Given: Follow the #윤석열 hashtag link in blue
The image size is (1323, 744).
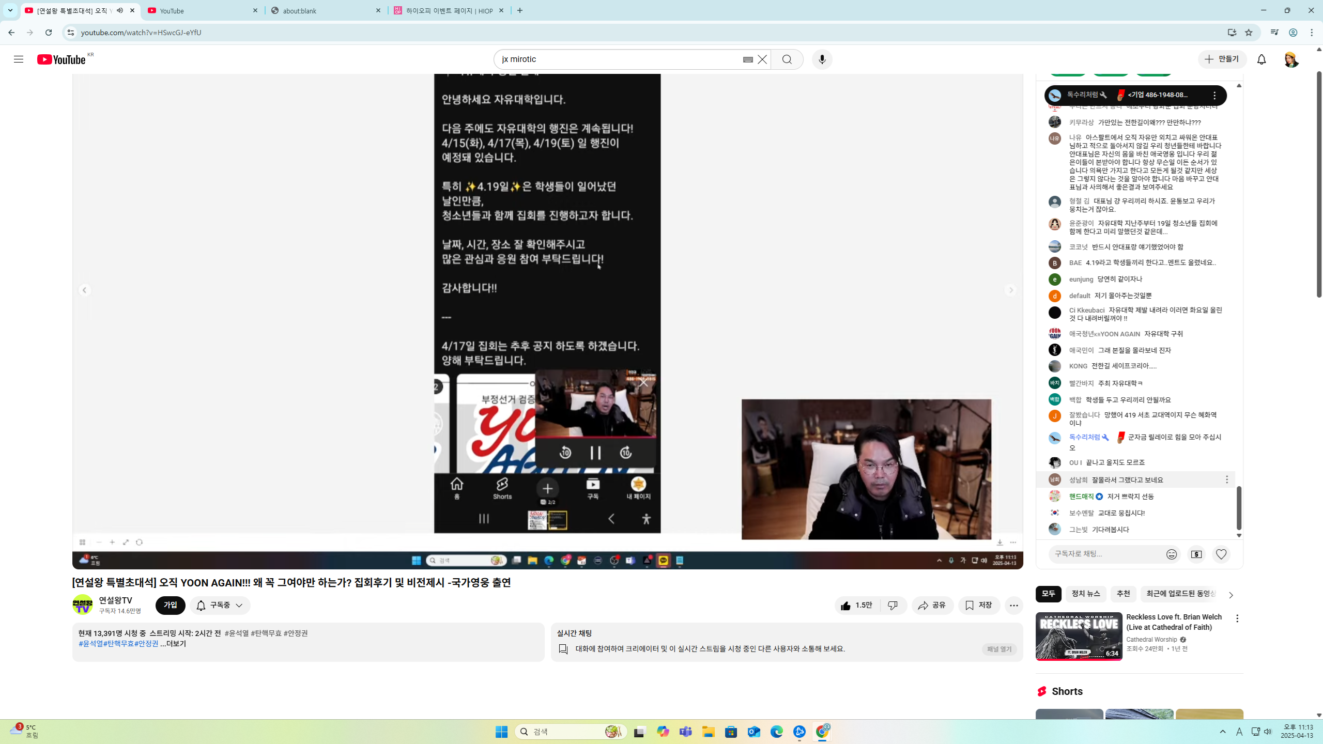Looking at the screenshot, I should [90, 644].
